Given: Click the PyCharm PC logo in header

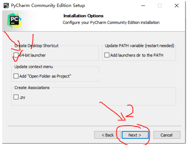Looking at the screenshot, I should coord(14,20).
